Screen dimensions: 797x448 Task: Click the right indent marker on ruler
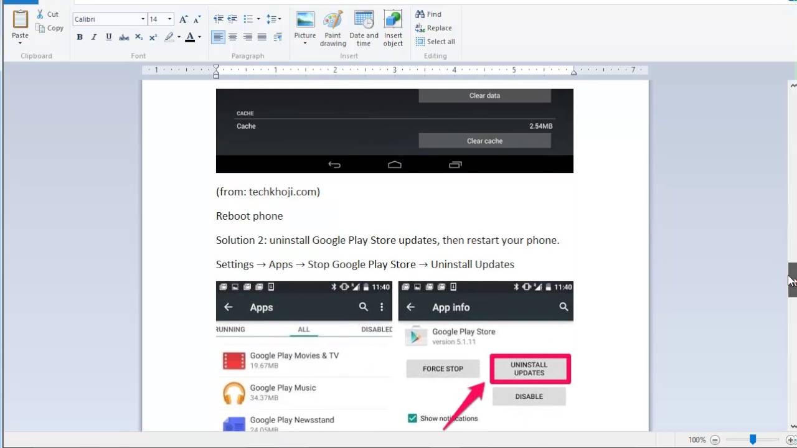click(573, 72)
